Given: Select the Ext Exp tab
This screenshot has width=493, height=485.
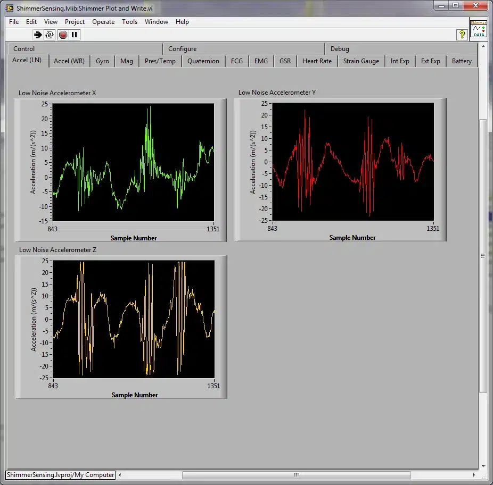Looking at the screenshot, I should [x=430, y=61].
